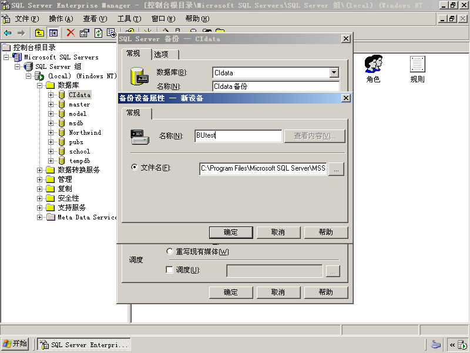Click the red X delete icon
Viewport: 470px width, 353px height.
[70, 33]
